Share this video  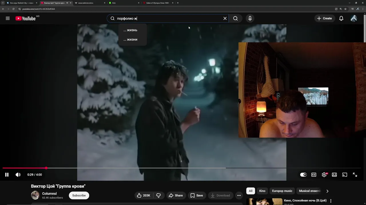[x=176, y=195]
